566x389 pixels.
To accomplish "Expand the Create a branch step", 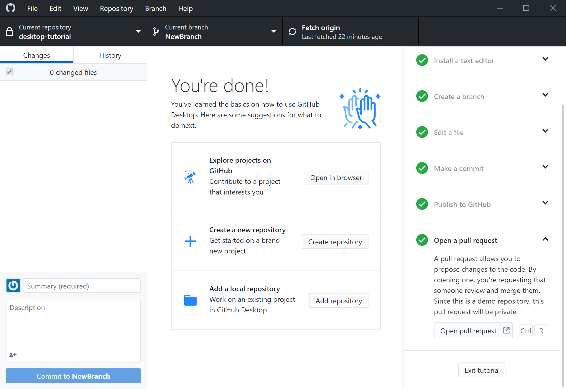I will pyautogui.click(x=545, y=95).
